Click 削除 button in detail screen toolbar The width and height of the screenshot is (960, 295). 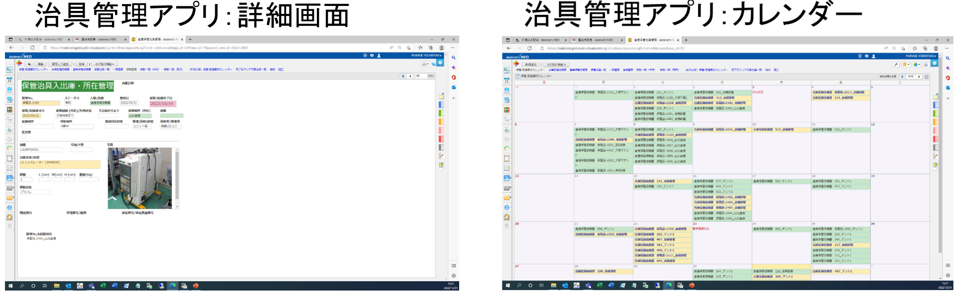point(81,64)
